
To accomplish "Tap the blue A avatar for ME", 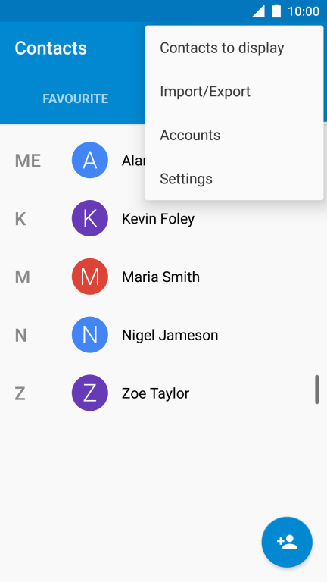I will (90, 160).
